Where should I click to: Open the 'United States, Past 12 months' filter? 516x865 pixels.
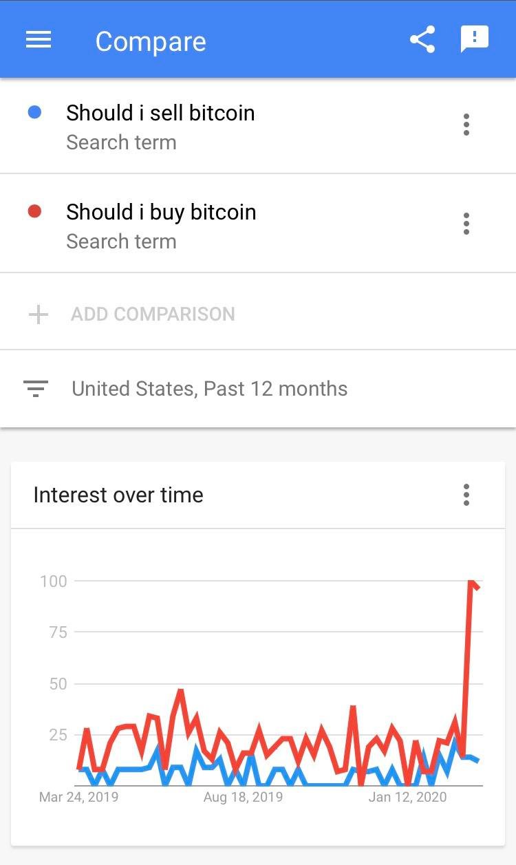coord(209,389)
